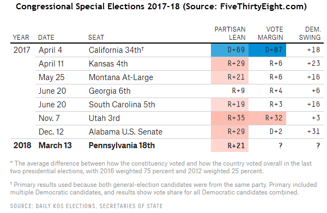This screenshot has width=327, height=213.
Task: Select the Georgia 6th seat name
Action: point(110,91)
